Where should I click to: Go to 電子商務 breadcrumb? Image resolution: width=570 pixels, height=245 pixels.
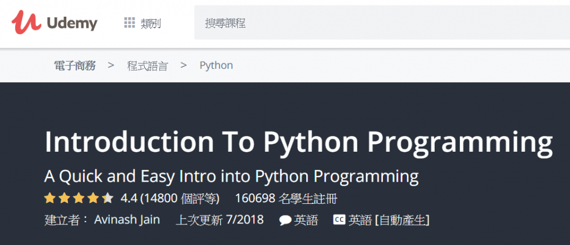[x=75, y=66]
